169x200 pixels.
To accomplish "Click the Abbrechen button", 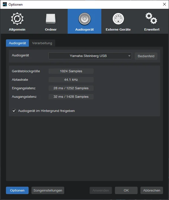I will [151, 190].
